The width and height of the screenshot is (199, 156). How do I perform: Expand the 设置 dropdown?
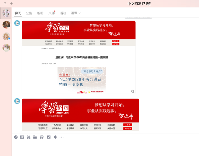click(x=76, y=13)
